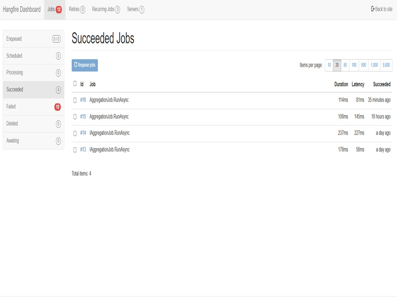
Task: Check the box for job #16
Action: 75,100
